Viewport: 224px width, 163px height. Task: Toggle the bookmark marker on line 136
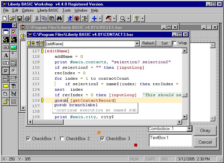pos(42,100)
